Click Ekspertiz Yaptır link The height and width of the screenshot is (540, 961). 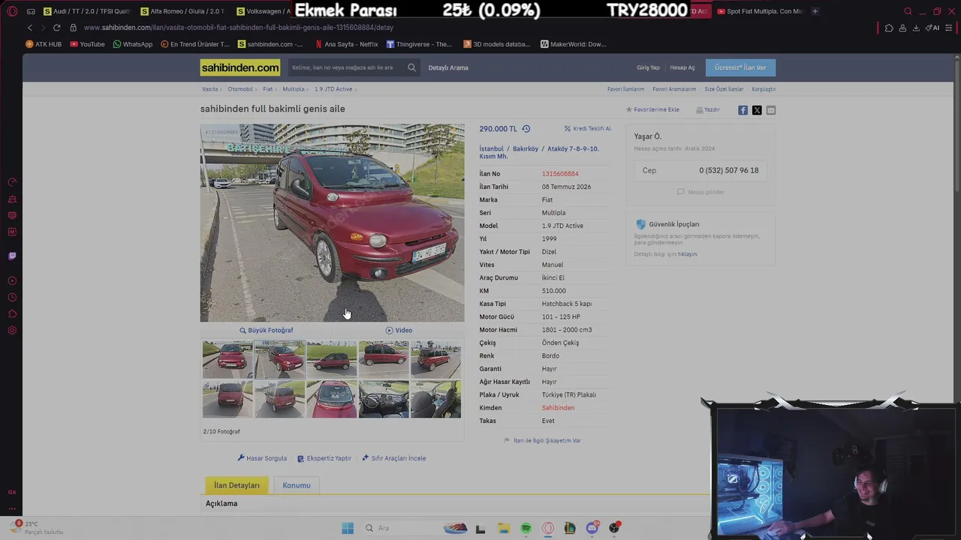(324, 458)
